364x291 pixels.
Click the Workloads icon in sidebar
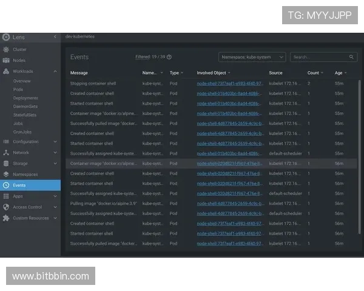[6, 72]
